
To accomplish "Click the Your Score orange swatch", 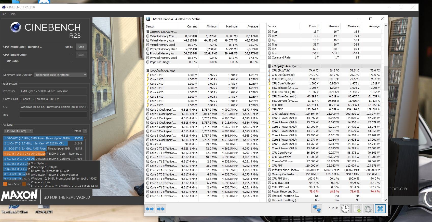I will tap(5, 184).
